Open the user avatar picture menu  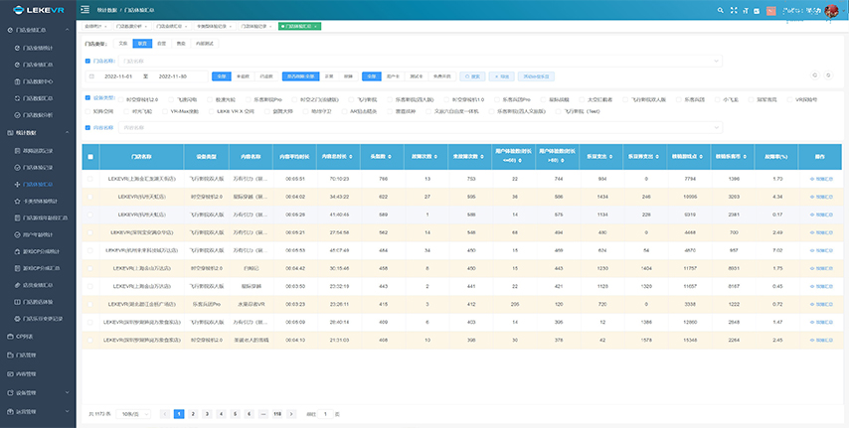[x=831, y=10]
